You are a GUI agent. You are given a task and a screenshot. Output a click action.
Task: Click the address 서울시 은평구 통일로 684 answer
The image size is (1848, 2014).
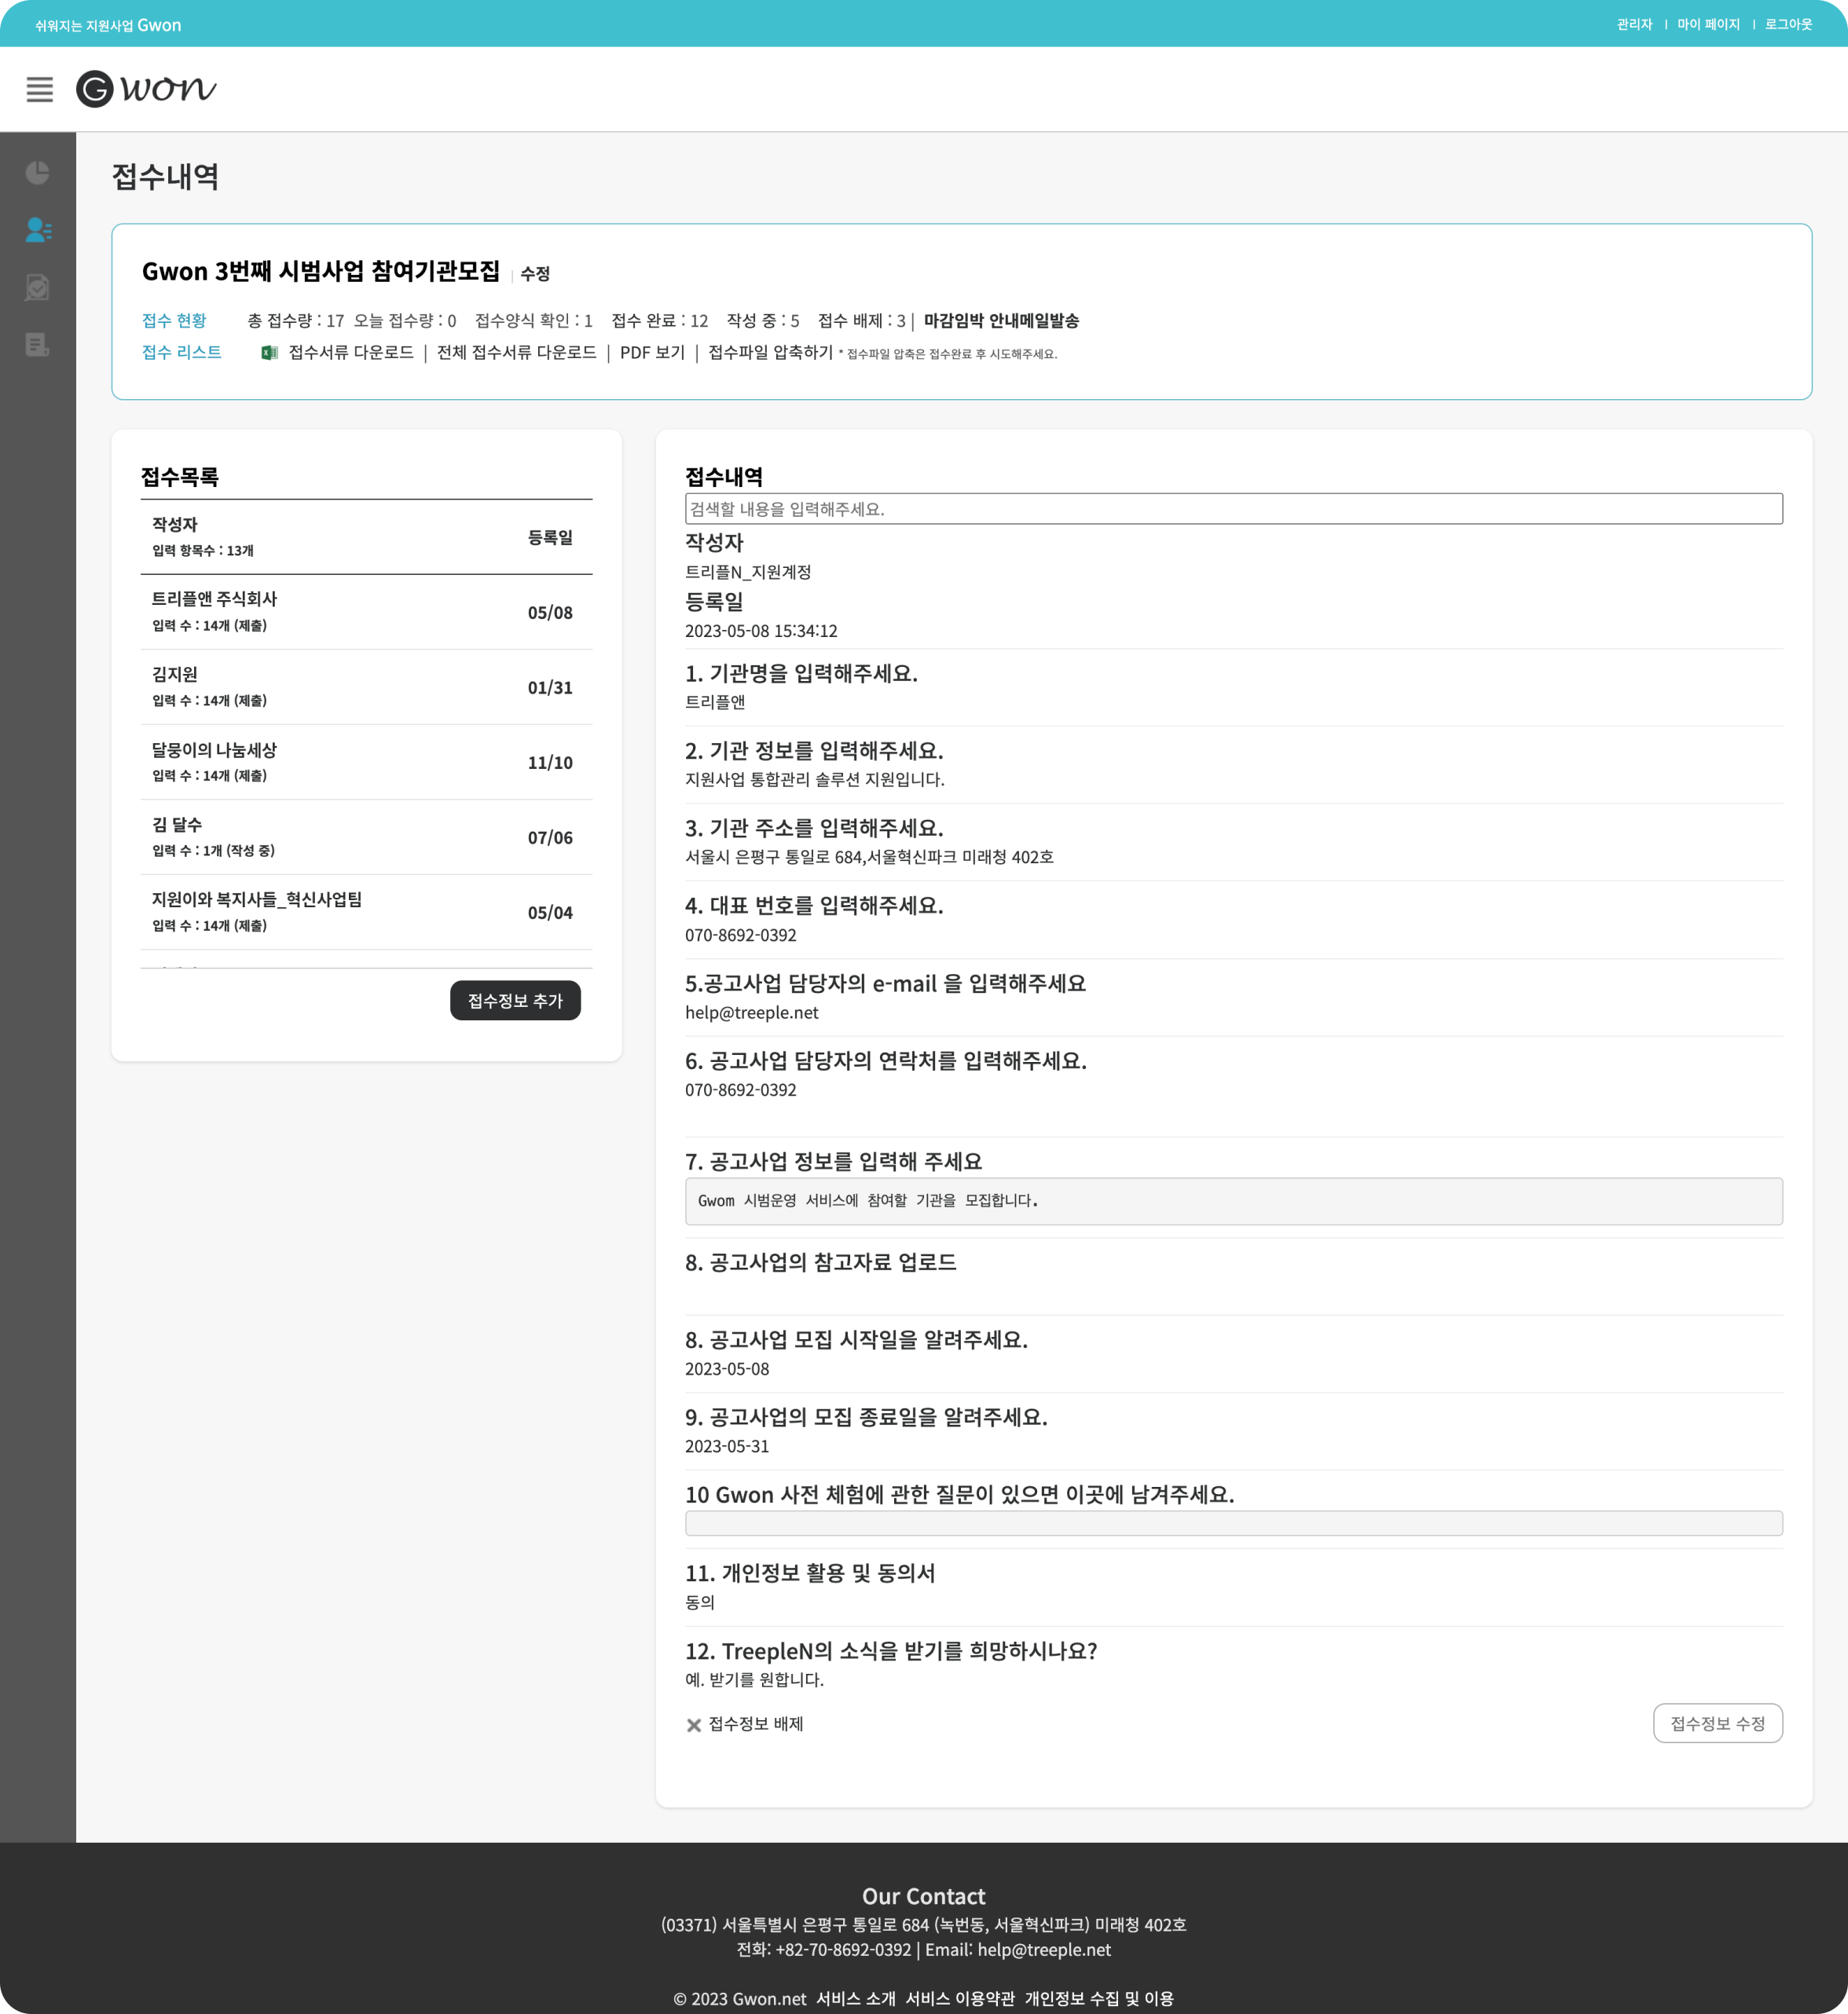[869, 858]
